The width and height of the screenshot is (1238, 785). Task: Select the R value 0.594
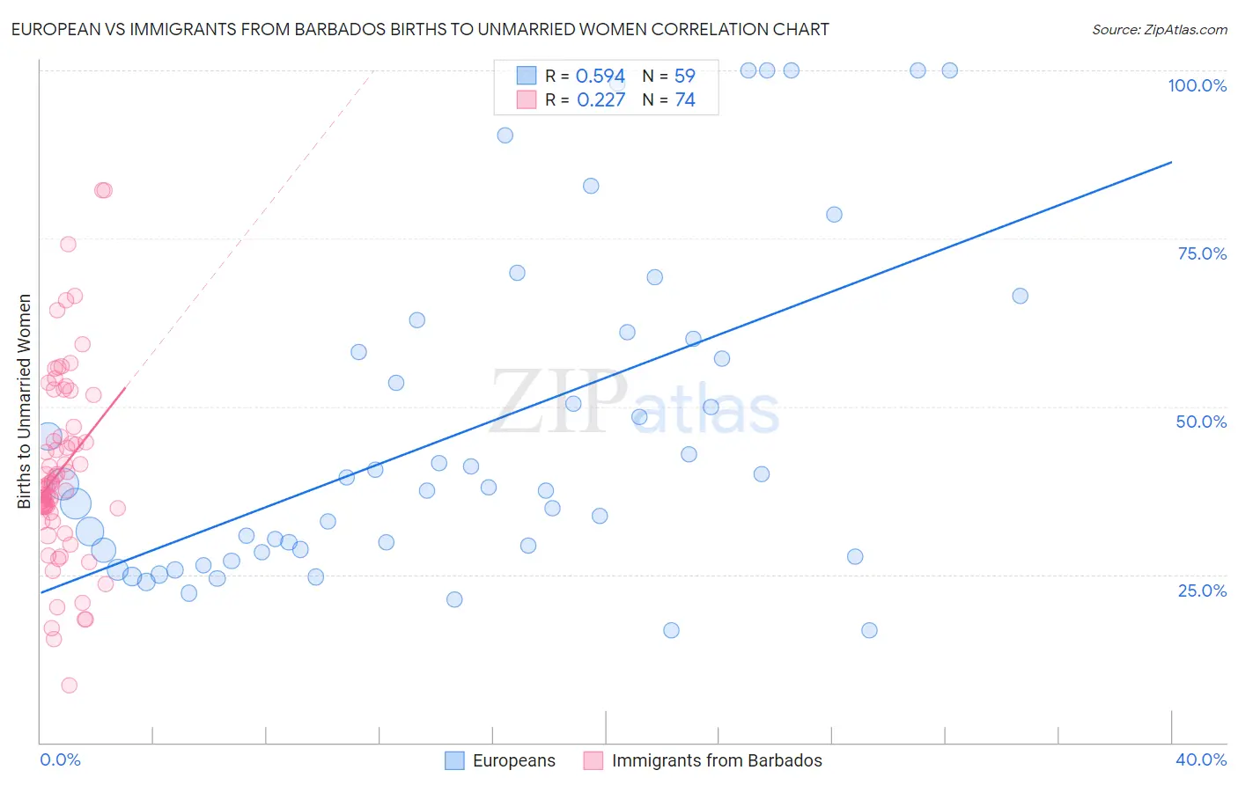click(x=600, y=76)
